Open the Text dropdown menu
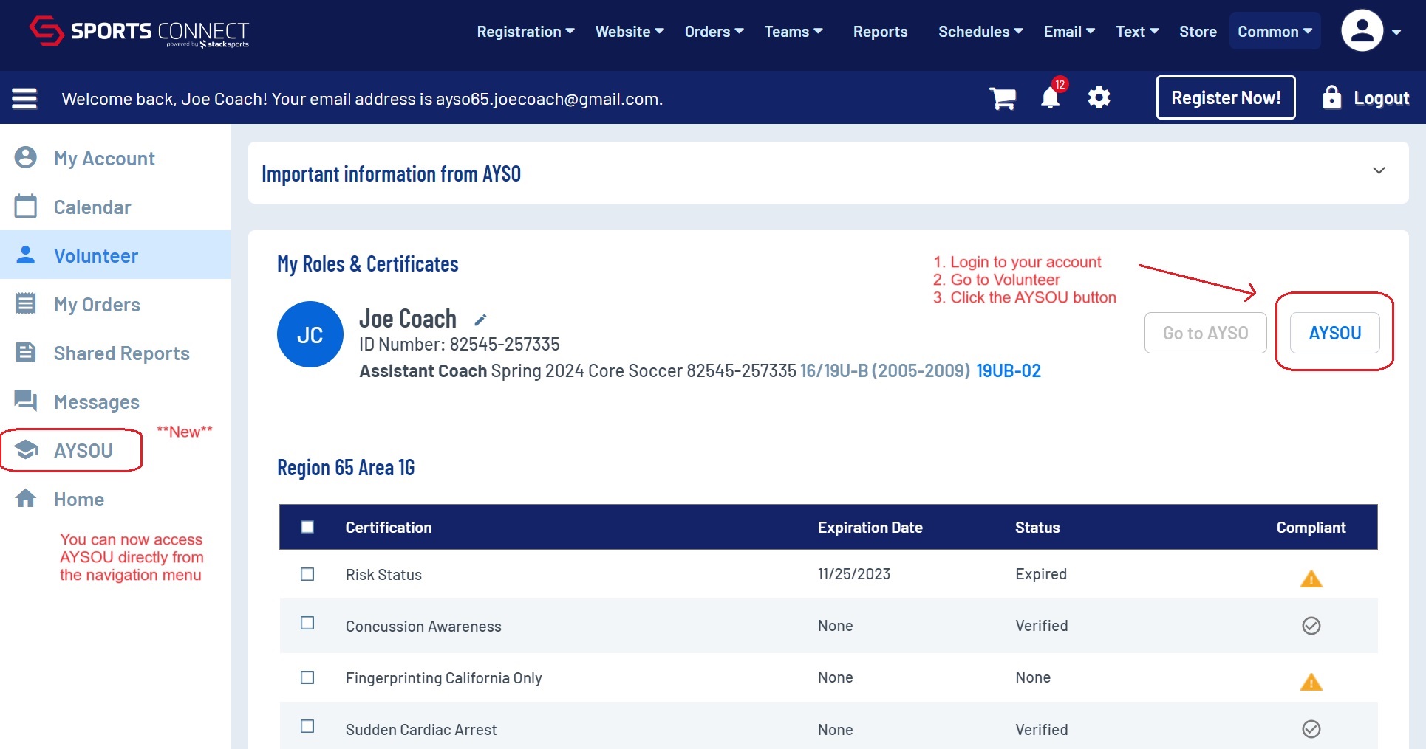Image resolution: width=1426 pixels, height=749 pixels. (x=1137, y=32)
